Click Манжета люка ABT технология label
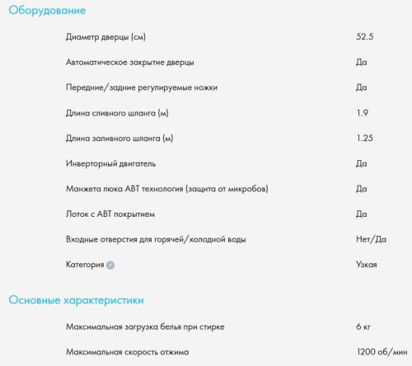The width and height of the screenshot is (412, 366). (x=167, y=189)
